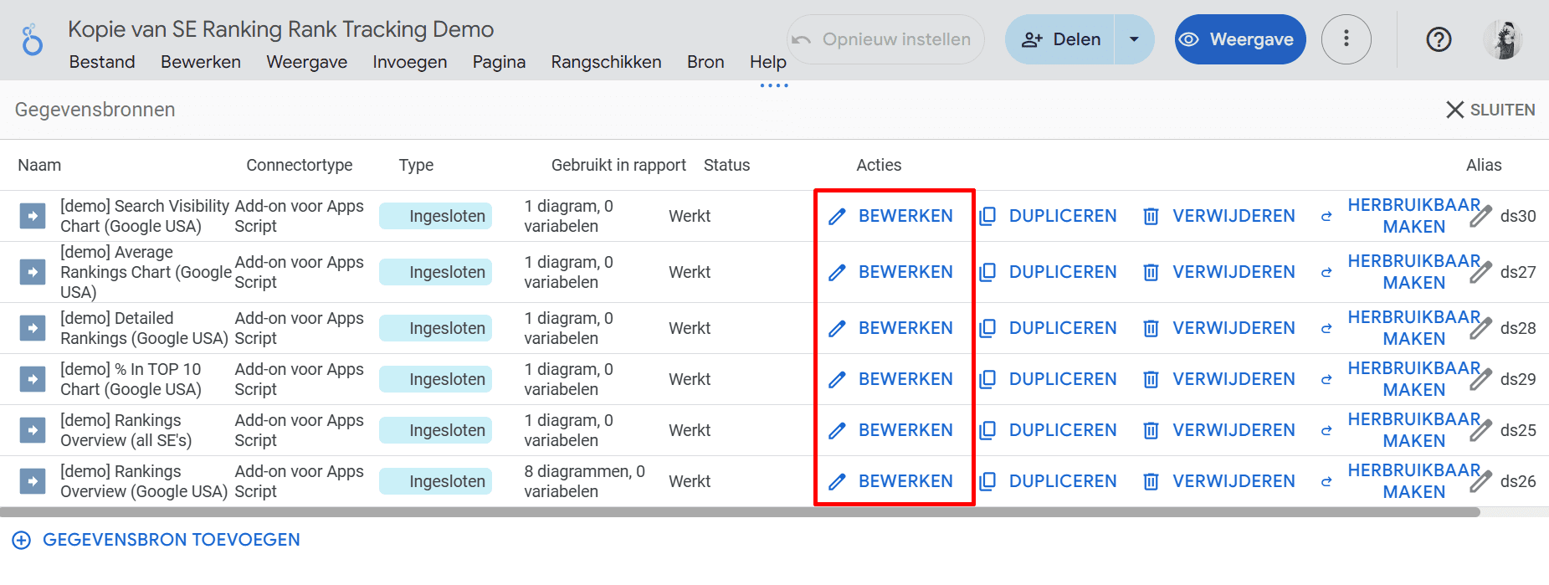
Task: Make Rankings Overview (Google USA) reusable
Action: [1400, 481]
